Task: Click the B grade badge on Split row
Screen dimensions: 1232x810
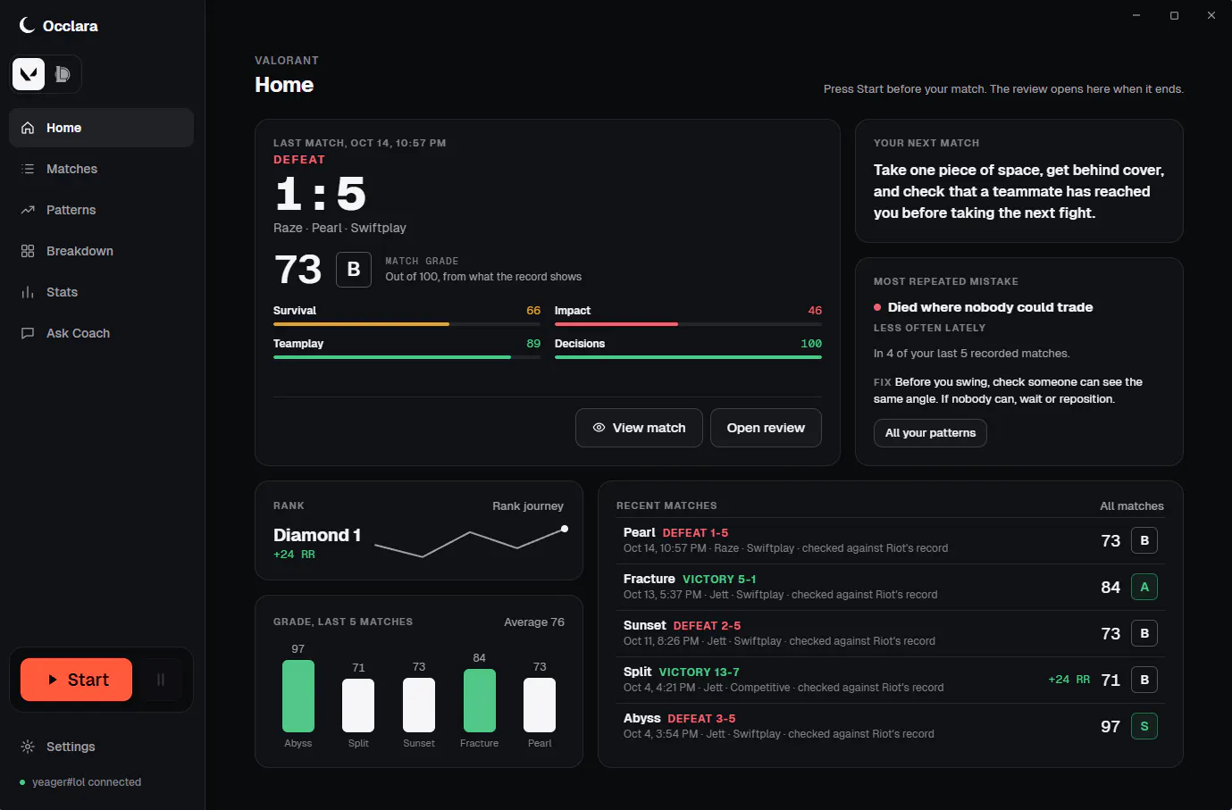Action: [1144, 680]
